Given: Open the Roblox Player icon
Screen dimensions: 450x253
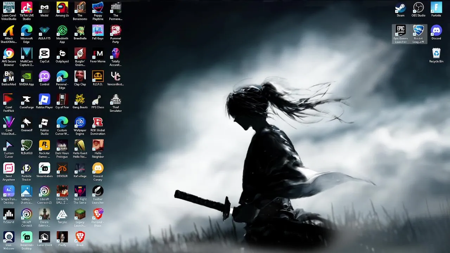Looking at the screenshot, I should coord(44,99).
